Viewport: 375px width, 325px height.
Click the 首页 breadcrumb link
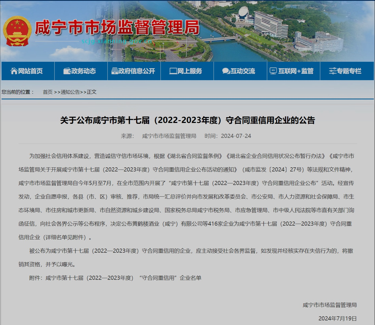[x=48, y=92]
